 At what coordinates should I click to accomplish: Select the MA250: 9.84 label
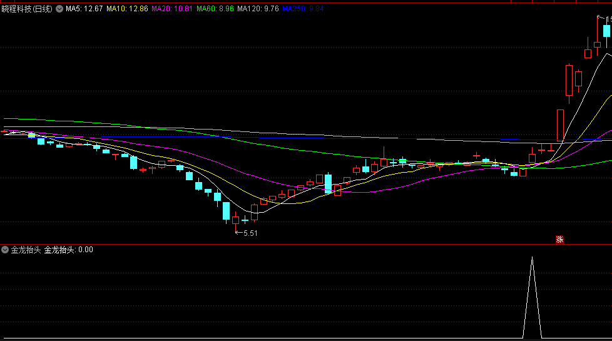pos(303,9)
